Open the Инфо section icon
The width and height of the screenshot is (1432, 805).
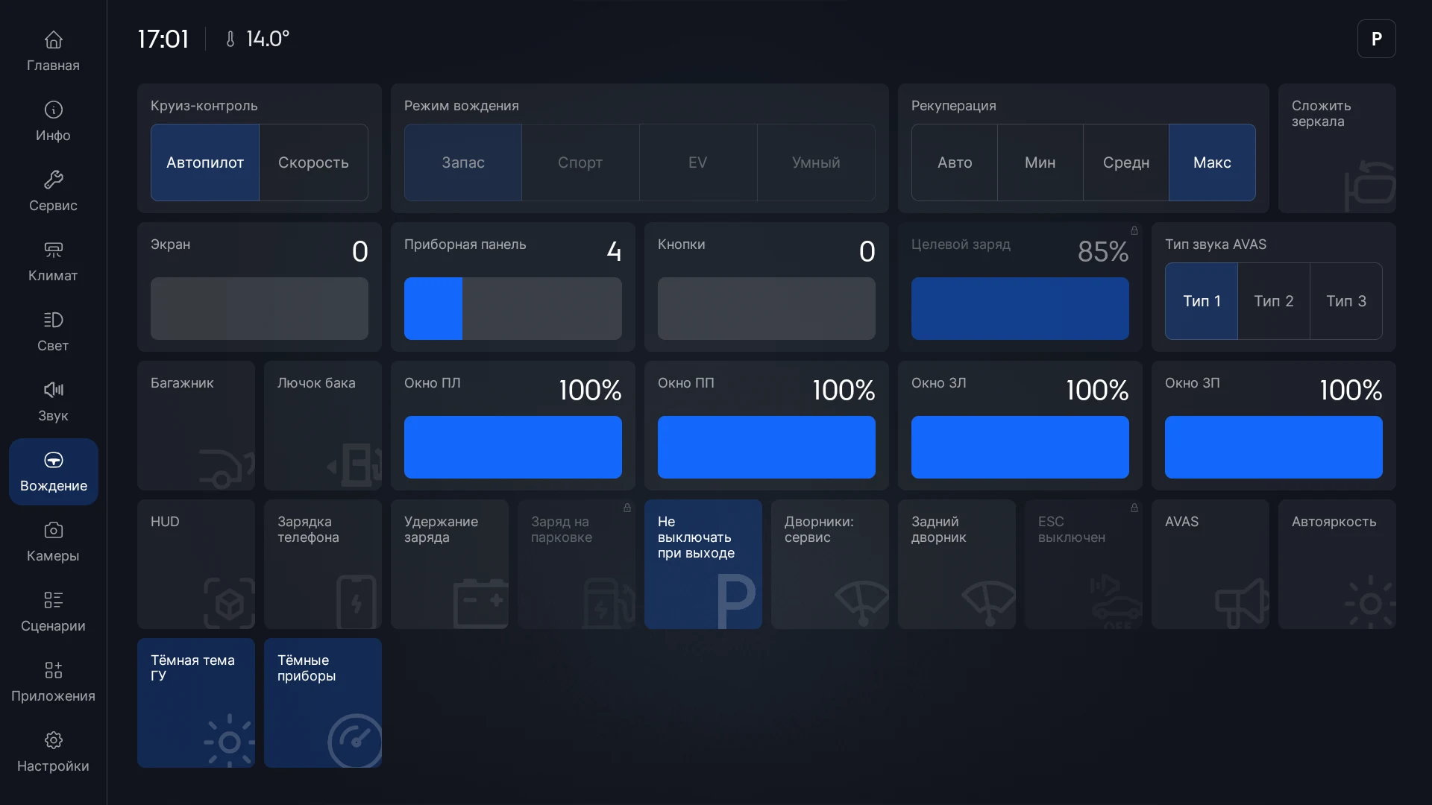53,110
